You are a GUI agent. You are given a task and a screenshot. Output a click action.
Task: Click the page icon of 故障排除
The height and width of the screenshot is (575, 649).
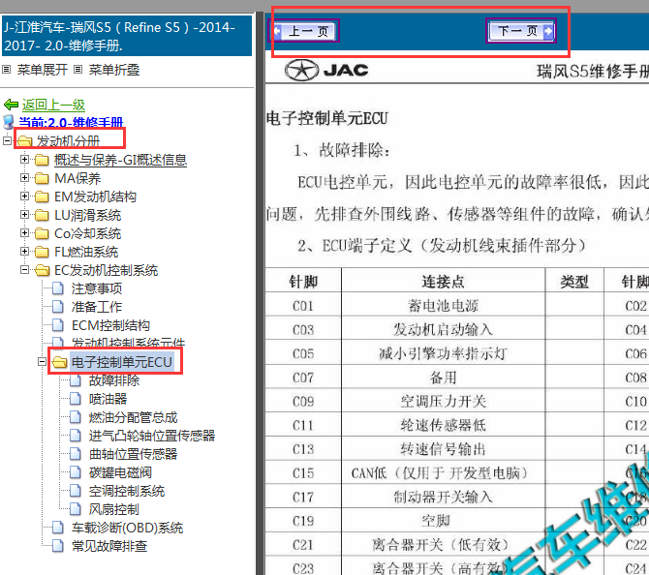pyautogui.click(x=76, y=380)
